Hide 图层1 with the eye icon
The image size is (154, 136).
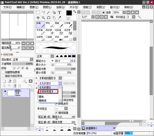[x=5, y=91]
